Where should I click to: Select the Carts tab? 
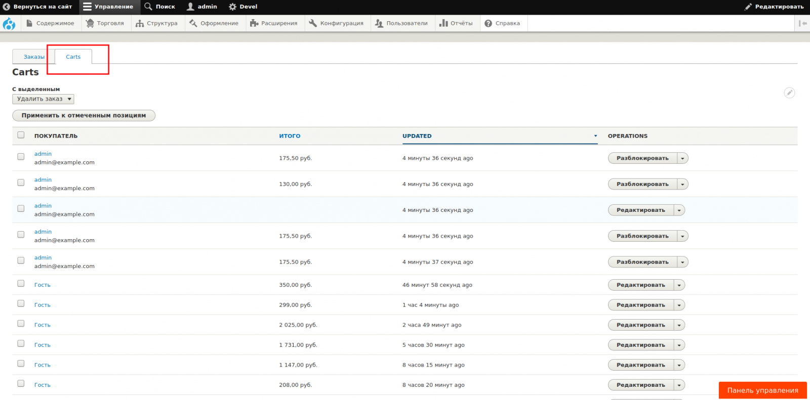[x=73, y=57]
